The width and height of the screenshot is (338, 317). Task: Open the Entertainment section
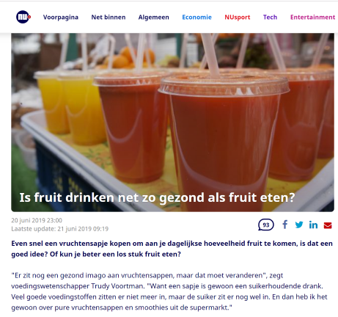(x=312, y=17)
